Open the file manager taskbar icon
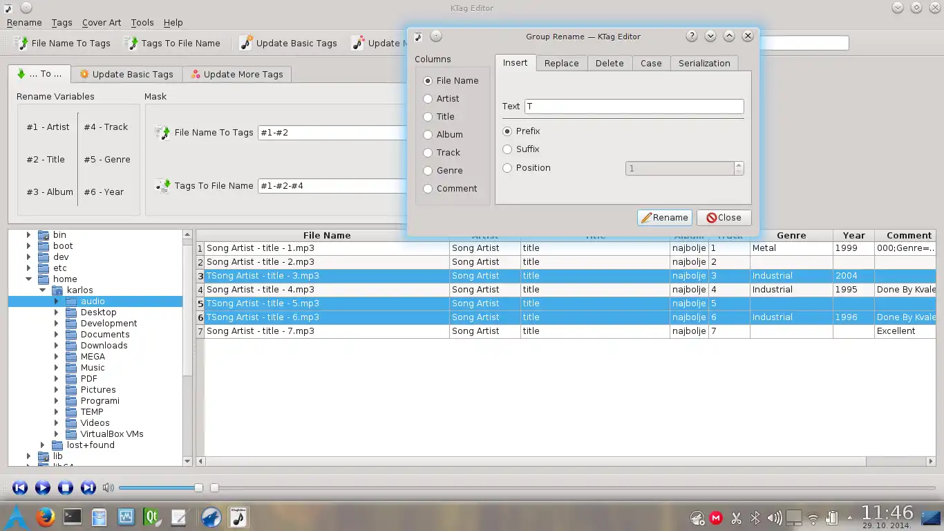Viewport: 944px width, 531px height. tap(99, 516)
